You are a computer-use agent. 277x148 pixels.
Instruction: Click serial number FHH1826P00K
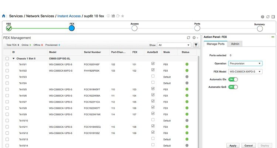click(x=92, y=70)
